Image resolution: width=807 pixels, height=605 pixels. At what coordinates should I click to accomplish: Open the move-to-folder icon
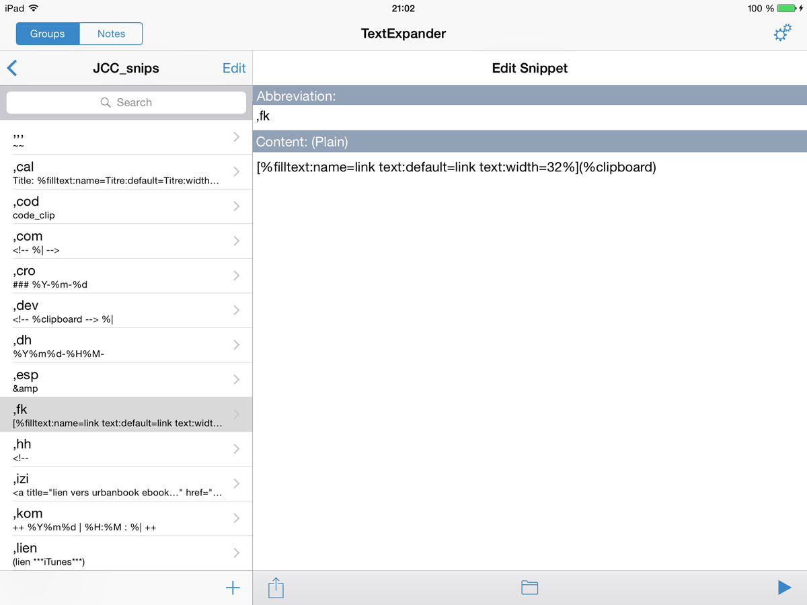tap(530, 588)
